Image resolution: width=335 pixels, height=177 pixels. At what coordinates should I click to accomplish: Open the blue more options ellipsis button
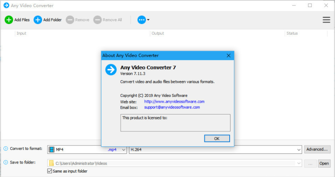(x=142, y=20)
